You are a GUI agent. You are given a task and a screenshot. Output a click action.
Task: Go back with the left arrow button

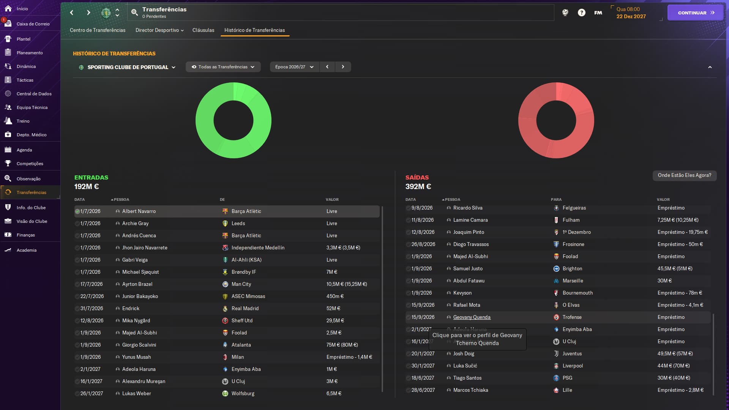coord(72,13)
